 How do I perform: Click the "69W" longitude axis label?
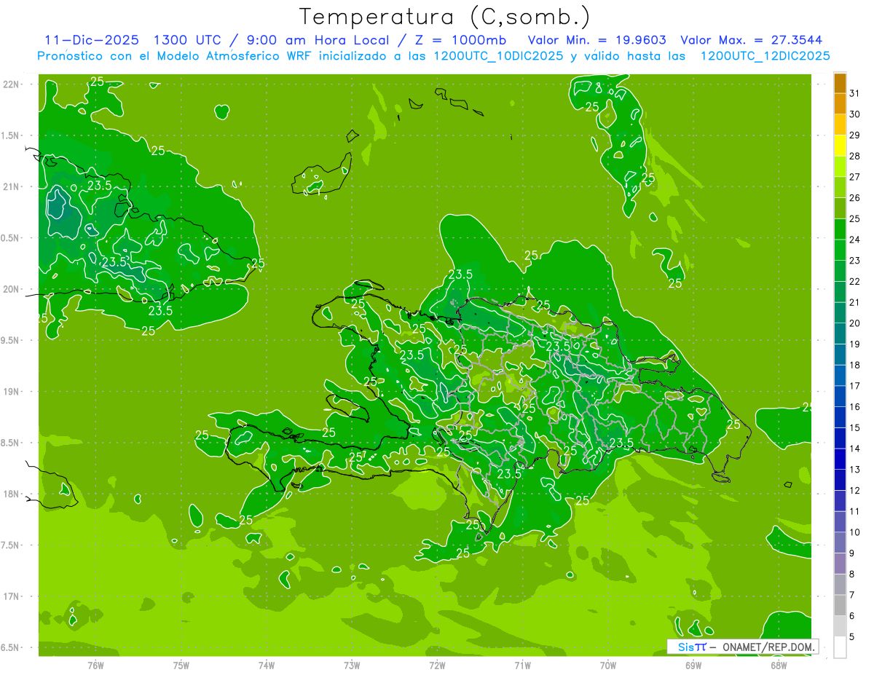[x=693, y=665]
